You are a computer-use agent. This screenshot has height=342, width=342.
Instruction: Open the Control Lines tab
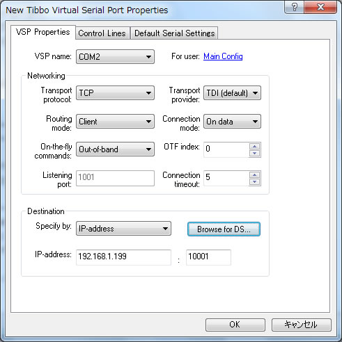point(102,33)
